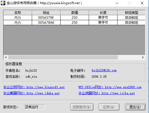The height and width of the screenshot is (113, 149).
Task: Click the left scroll arrow of the table
Action: click(6, 57)
